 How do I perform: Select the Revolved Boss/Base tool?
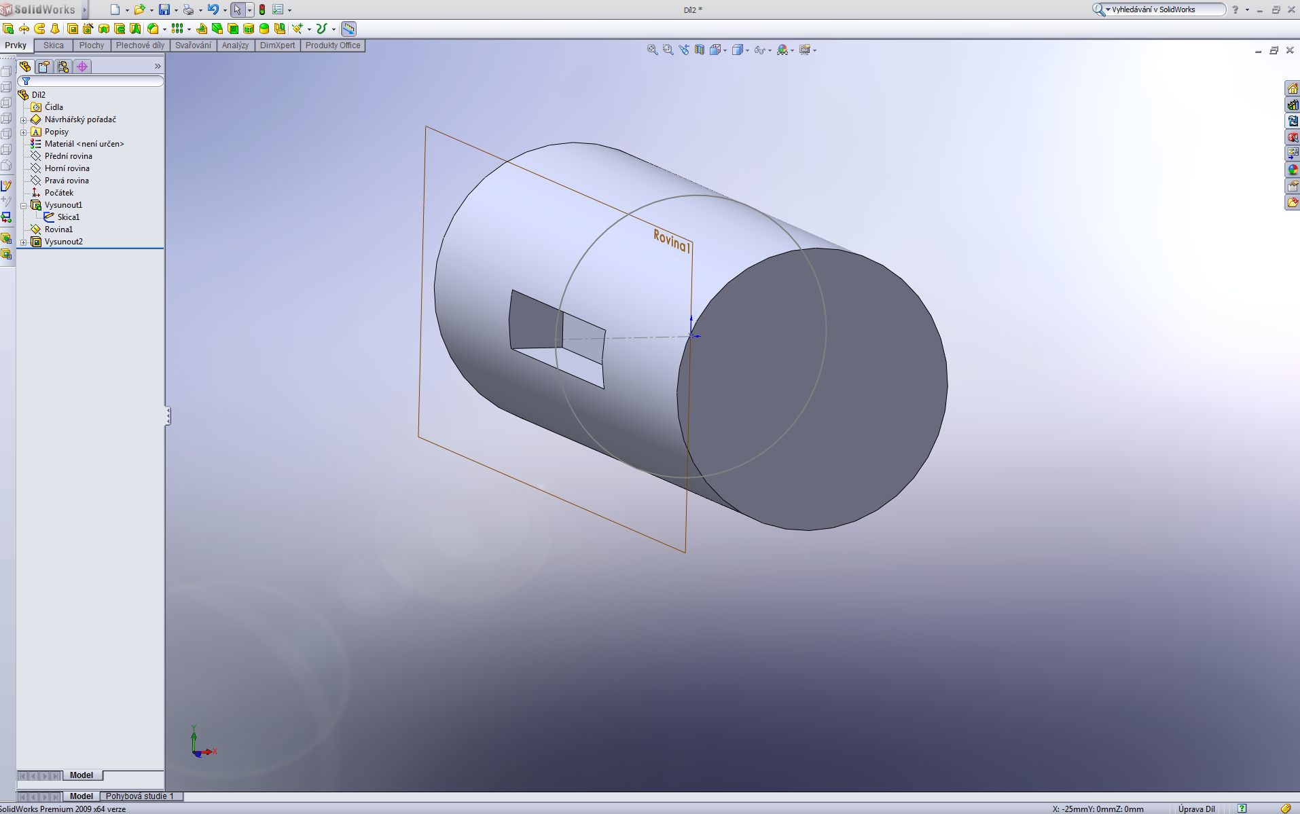click(x=24, y=29)
